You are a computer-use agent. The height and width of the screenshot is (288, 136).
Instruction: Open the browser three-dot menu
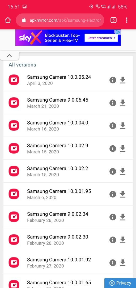pyautogui.click(x=127, y=20)
